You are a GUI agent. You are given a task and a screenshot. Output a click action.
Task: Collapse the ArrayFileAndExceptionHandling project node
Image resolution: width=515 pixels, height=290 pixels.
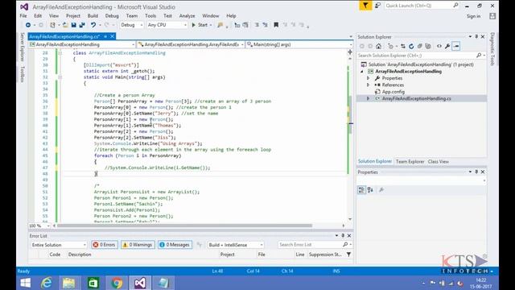(362, 72)
